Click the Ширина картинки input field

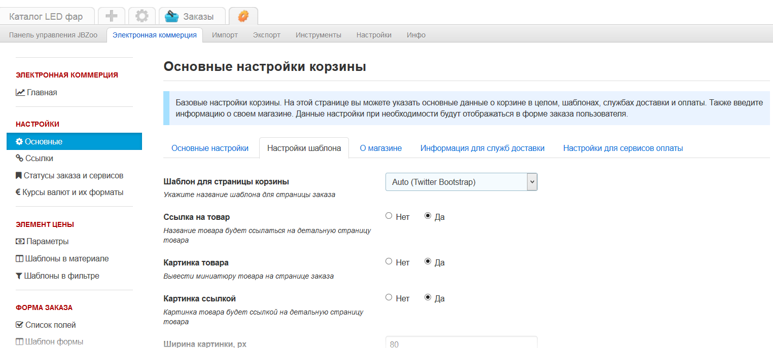[461, 343]
